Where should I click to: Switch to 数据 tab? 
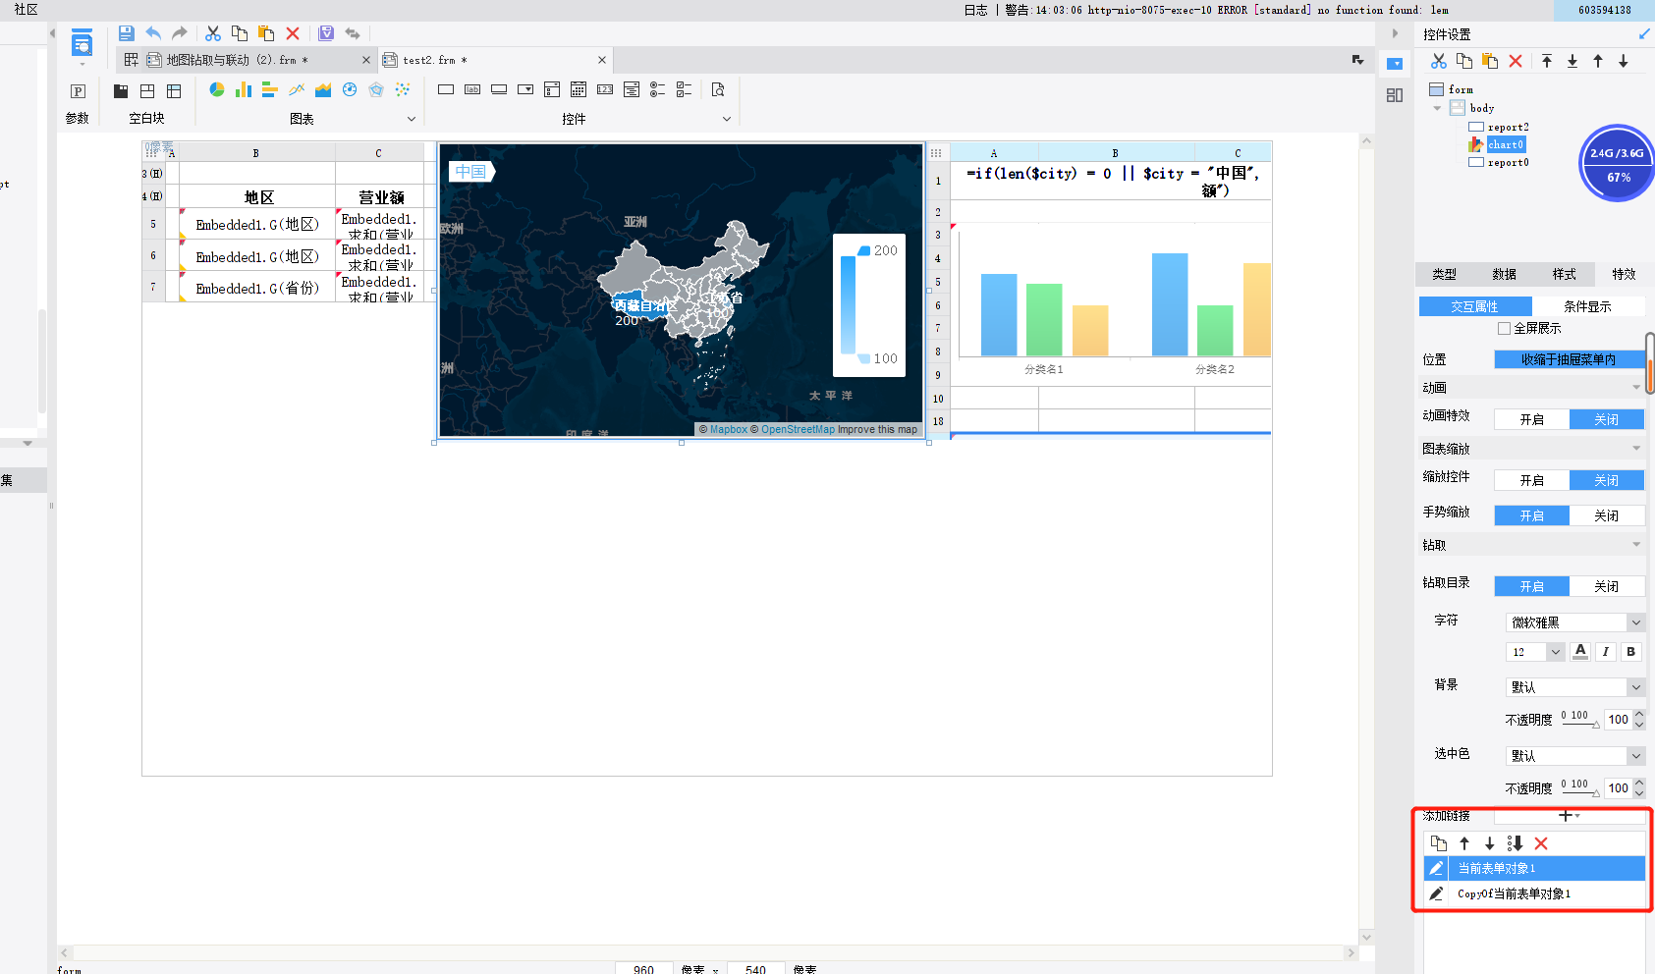click(1505, 274)
